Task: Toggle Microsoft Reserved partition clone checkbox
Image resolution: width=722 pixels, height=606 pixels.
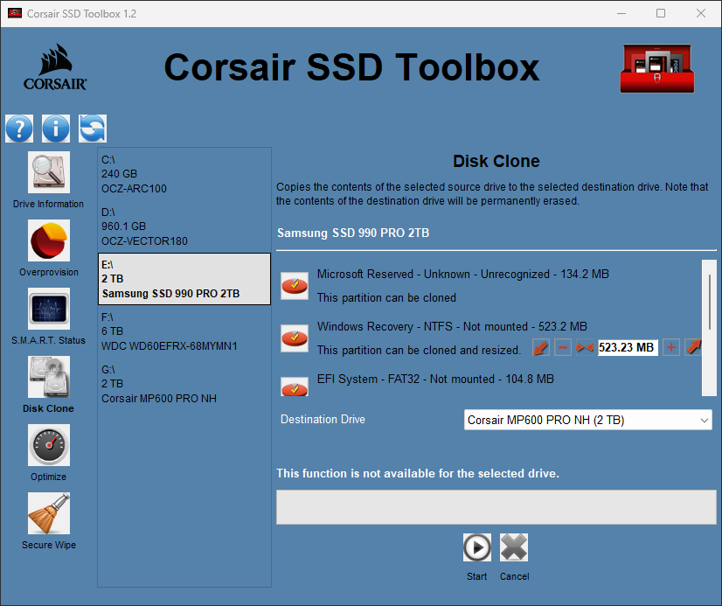Action: [295, 285]
